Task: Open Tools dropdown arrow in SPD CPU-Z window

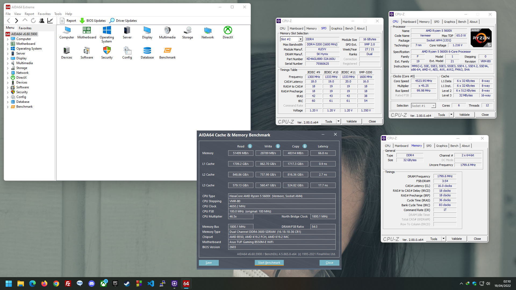Action: pos(338,122)
